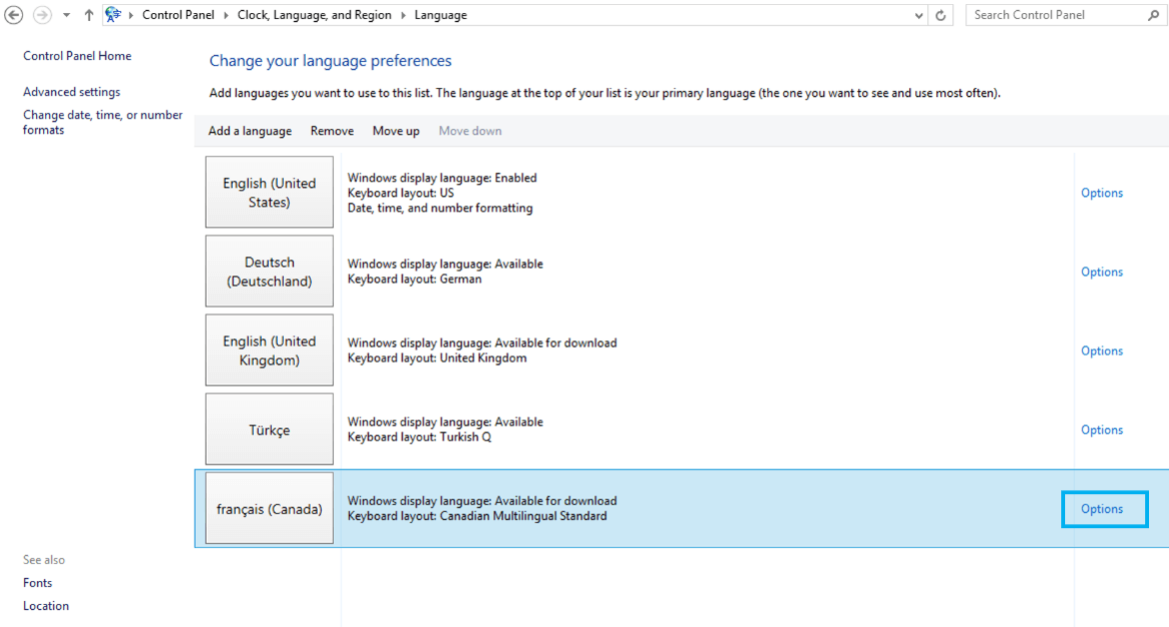Click 'Windows display language: Enabled' text
Viewport: 1169px width, 627px height.
[x=442, y=178]
